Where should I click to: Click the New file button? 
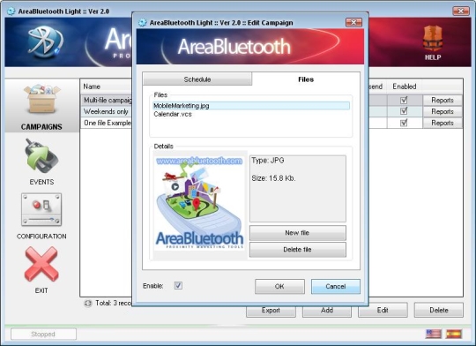pyautogui.click(x=298, y=233)
